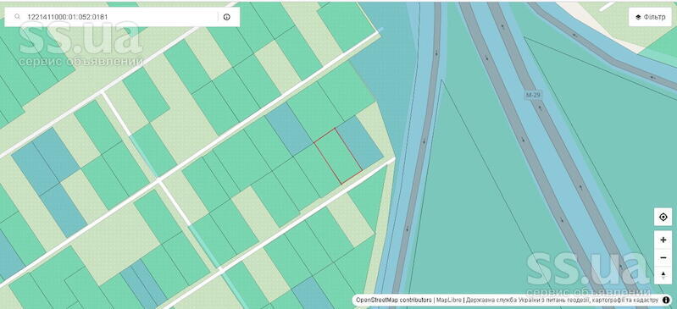Zoom in with the plus button
The image size is (677, 309).
click(x=663, y=240)
